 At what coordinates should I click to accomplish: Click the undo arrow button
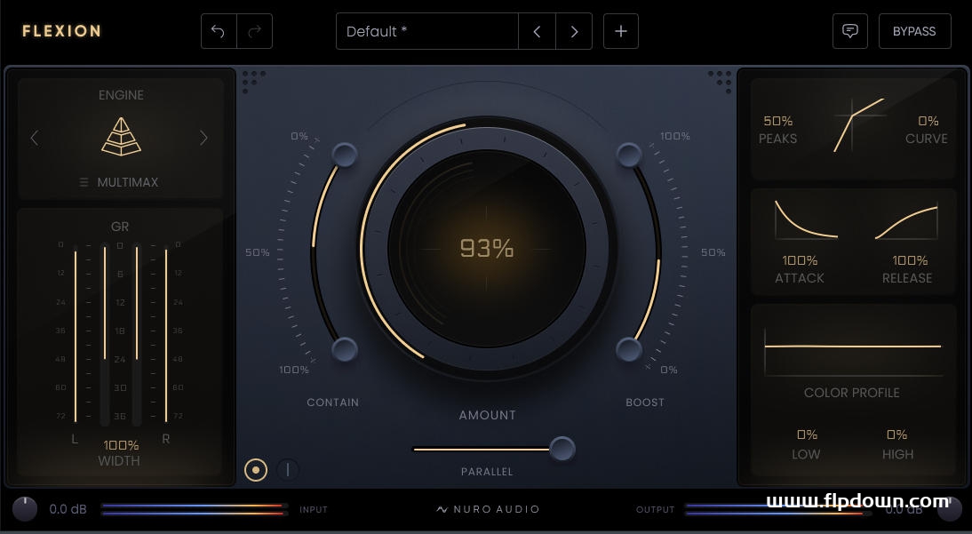(219, 31)
